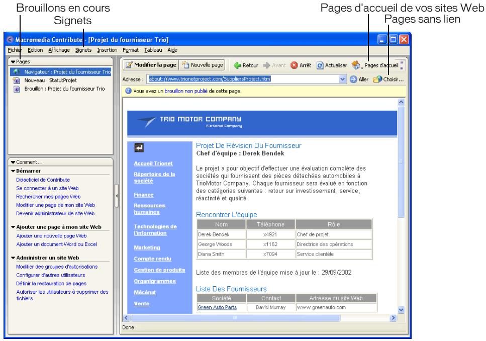Select Nouveau : StatutProjet entry
The image size is (486, 341).
(51, 80)
